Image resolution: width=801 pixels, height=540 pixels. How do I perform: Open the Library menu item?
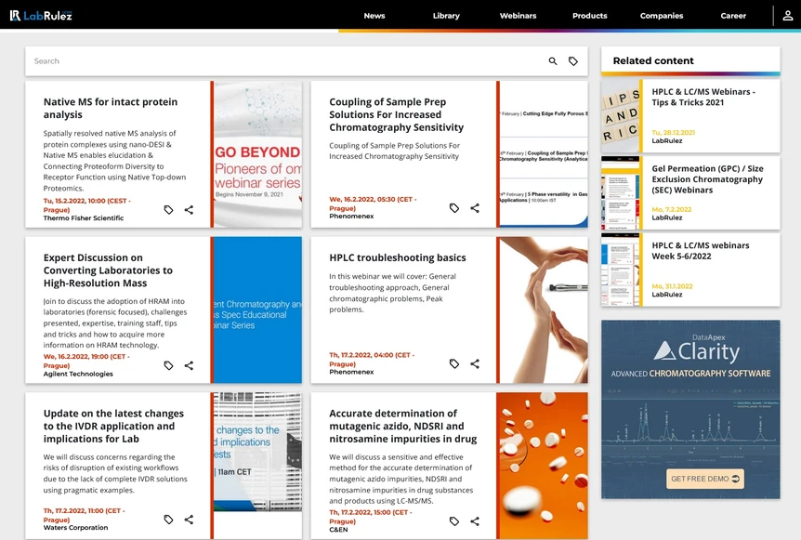(446, 16)
